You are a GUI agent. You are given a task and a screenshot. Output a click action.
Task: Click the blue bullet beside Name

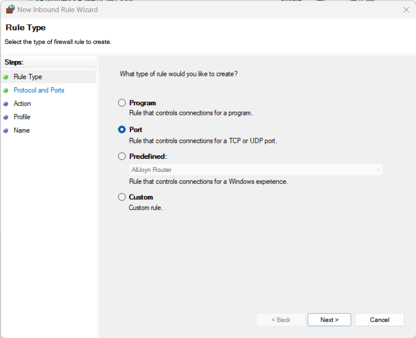5,131
